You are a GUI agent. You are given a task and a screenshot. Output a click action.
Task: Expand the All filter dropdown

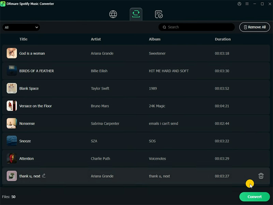pyautogui.click(x=21, y=27)
